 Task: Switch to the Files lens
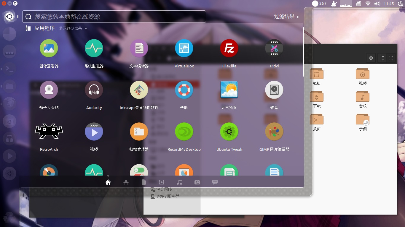[144, 182]
